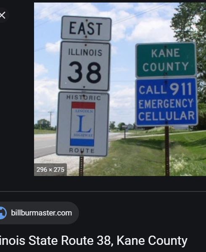
Task: Click the red stripe on the Lincoln marker
Action: point(83,105)
